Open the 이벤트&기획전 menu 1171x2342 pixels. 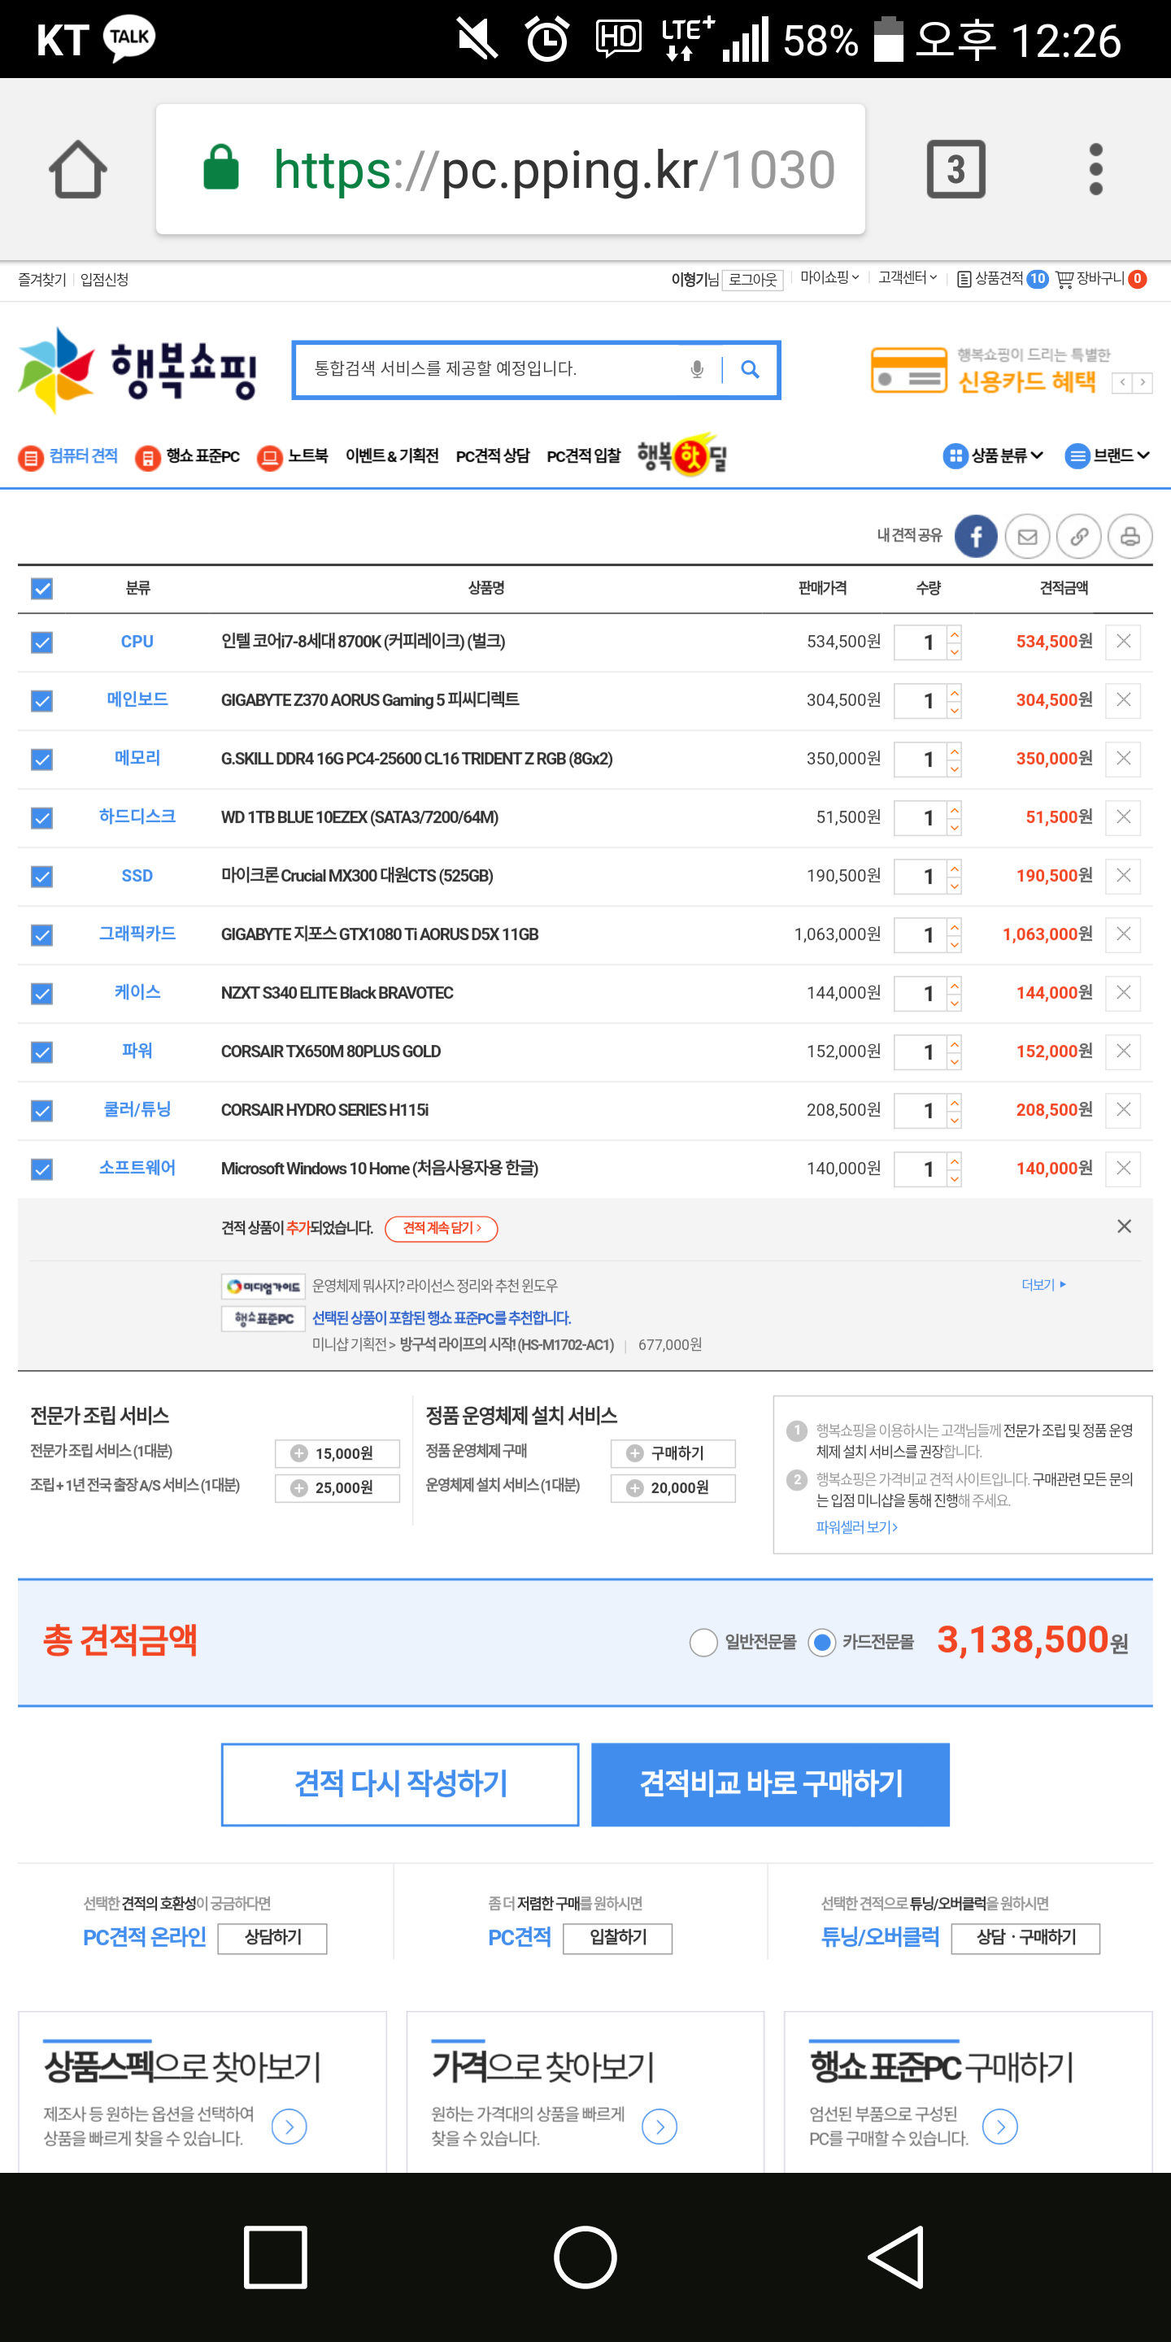[x=392, y=456]
